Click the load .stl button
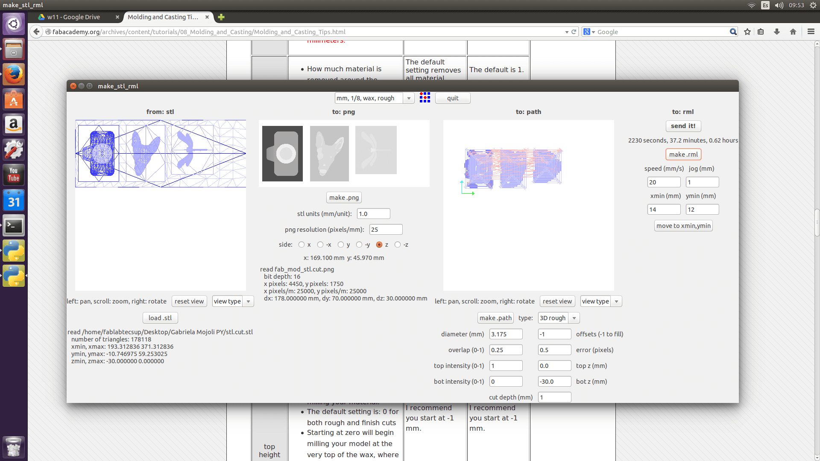The width and height of the screenshot is (820, 461). [x=160, y=318]
